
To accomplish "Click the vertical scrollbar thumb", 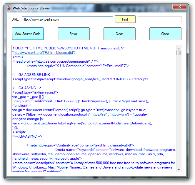I will pos(179,53).
